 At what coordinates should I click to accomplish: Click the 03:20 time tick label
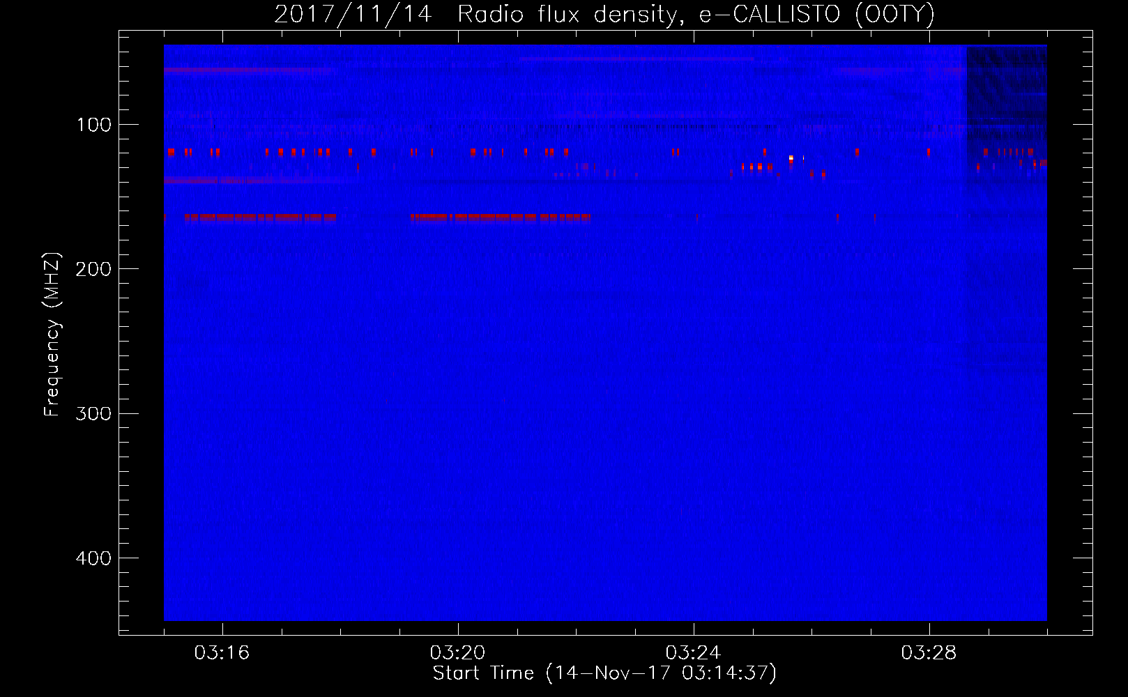pos(458,653)
